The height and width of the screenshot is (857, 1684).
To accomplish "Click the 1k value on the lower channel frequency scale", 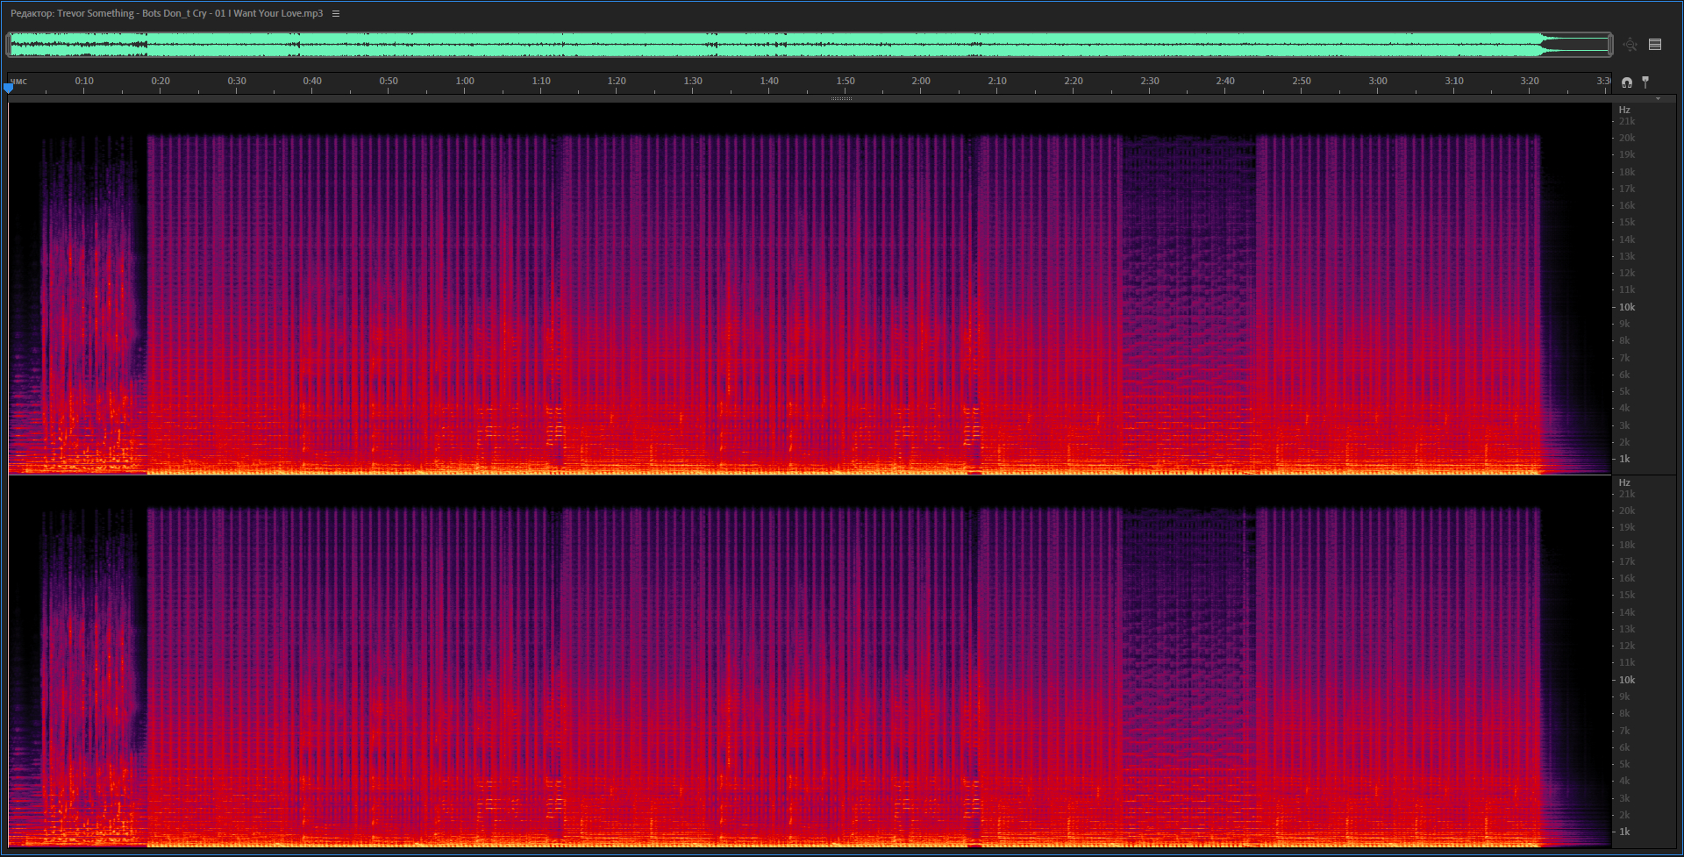I will click(1624, 832).
